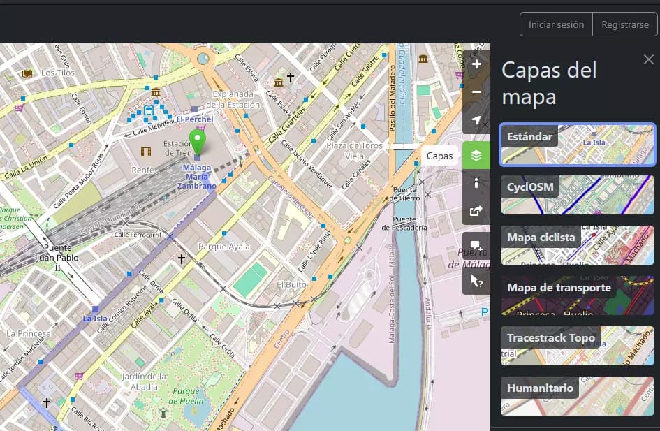The height and width of the screenshot is (431, 660).
Task: Click the Los Tilos label
Action: pos(58,73)
